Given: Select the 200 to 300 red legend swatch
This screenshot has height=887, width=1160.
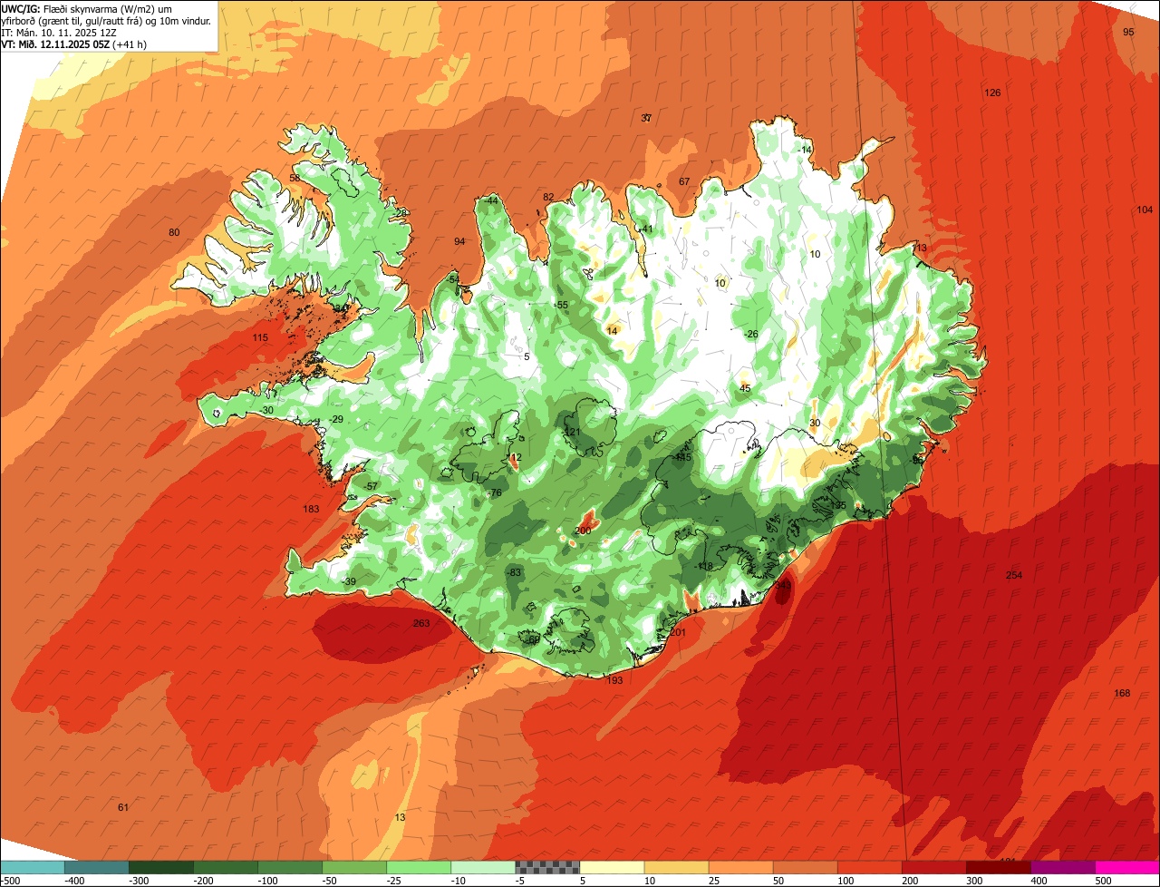Looking at the screenshot, I should tap(933, 867).
